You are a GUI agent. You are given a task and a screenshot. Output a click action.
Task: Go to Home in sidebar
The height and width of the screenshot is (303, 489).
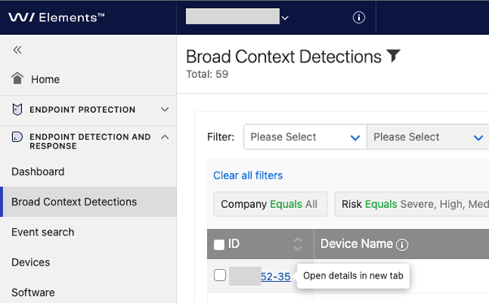click(45, 80)
